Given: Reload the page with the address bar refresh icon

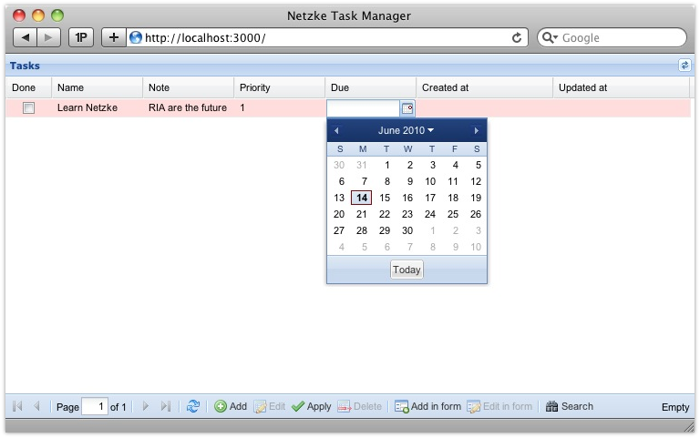Looking at the screenshot, I should pos(517,38).
